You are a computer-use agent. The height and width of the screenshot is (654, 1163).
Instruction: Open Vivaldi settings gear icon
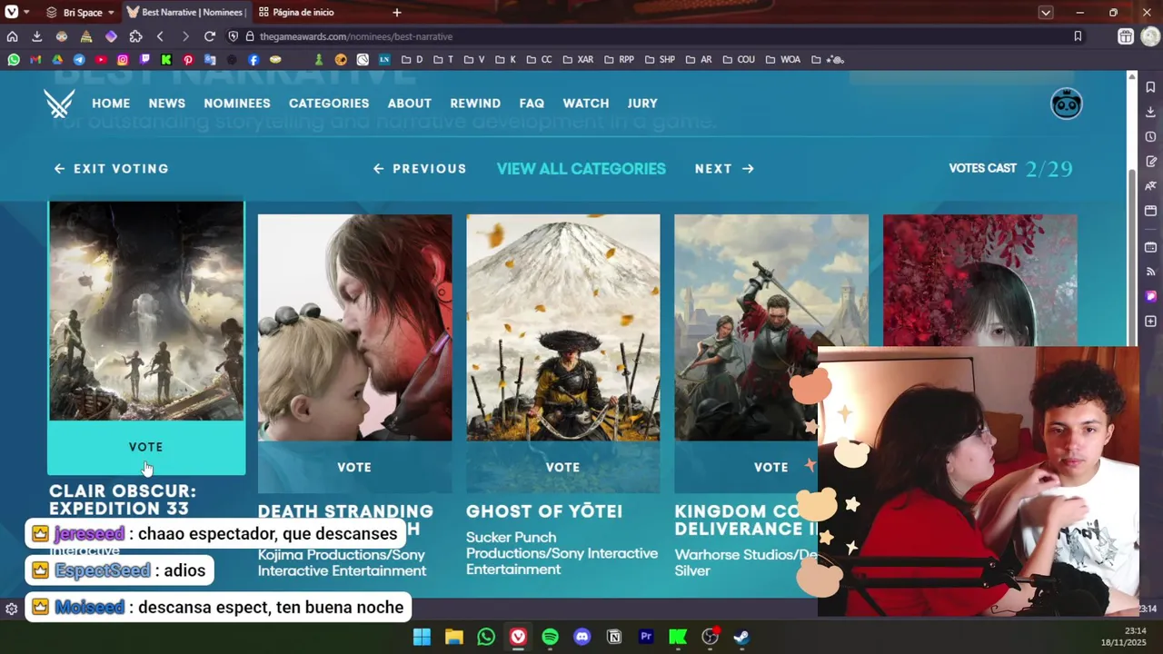[11, 609]
